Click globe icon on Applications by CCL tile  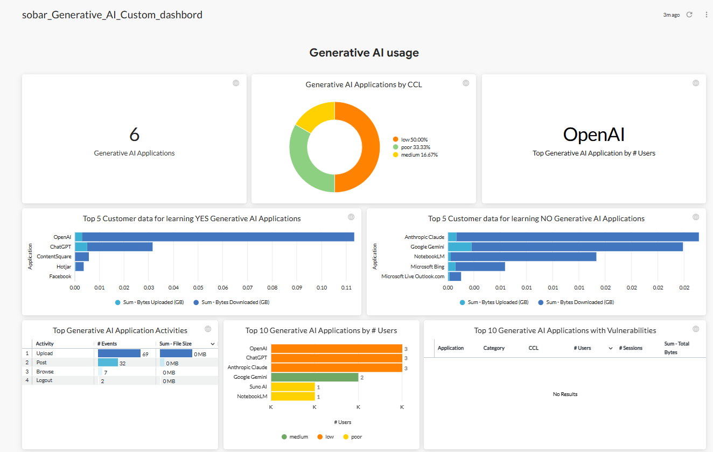466,83
